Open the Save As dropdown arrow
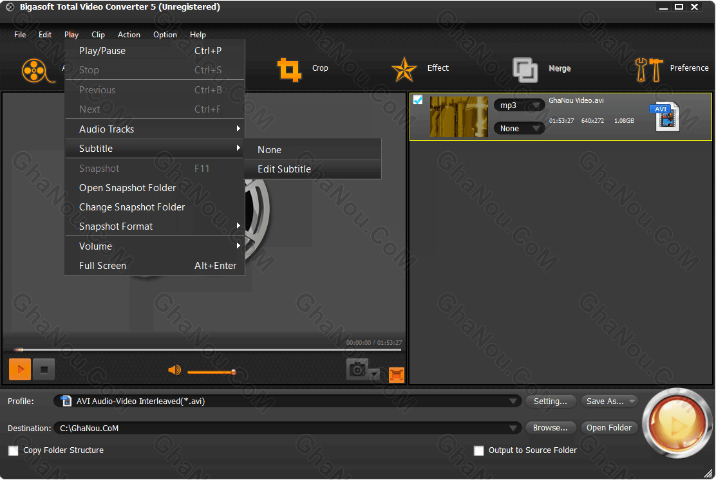 [x=632, y=401]
